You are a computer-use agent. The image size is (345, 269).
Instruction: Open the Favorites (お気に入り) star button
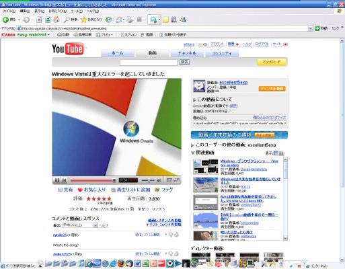tap(91, 20)
